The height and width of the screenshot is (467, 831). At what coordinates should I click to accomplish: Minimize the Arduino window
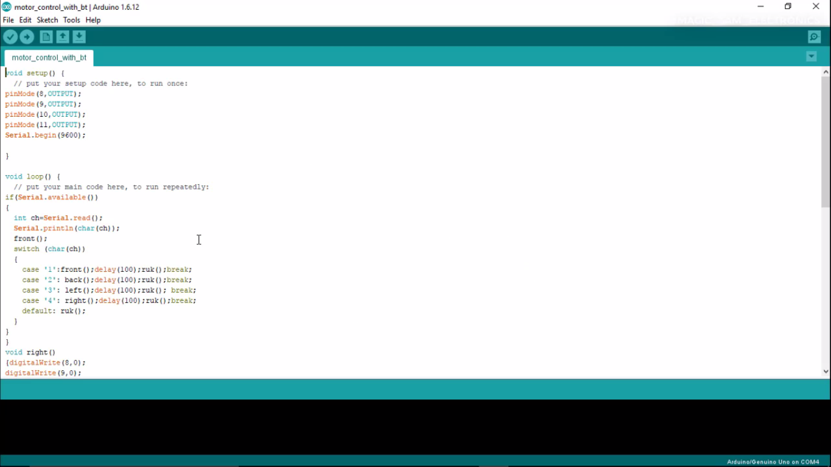pyautogui.click(x=760, y=7)
